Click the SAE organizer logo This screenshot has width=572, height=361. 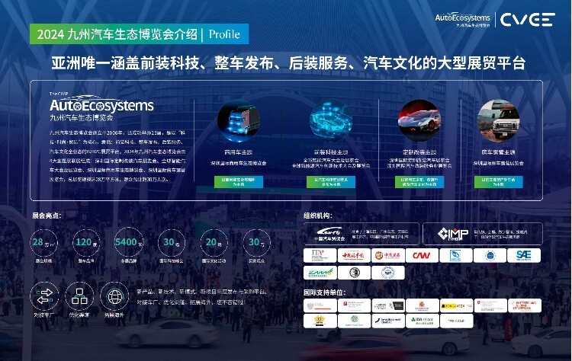[525, 255]
